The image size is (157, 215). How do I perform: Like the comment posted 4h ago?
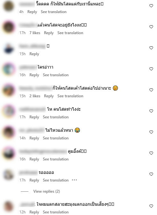tap(151, 6)
